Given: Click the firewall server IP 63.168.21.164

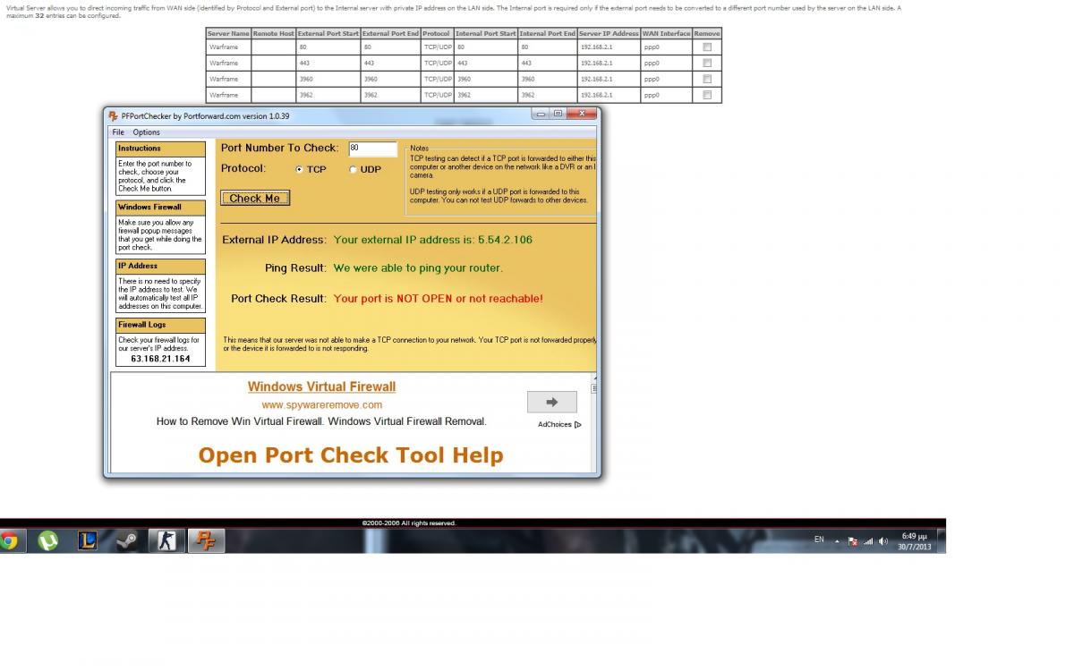Looking at the screenshot, I should click(160, 359).
